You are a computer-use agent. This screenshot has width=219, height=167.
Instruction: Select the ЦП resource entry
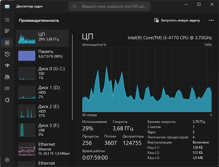(42, 38)
